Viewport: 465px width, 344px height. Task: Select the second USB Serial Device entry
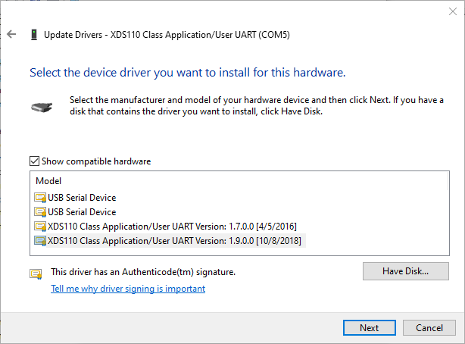click(82, 212)
